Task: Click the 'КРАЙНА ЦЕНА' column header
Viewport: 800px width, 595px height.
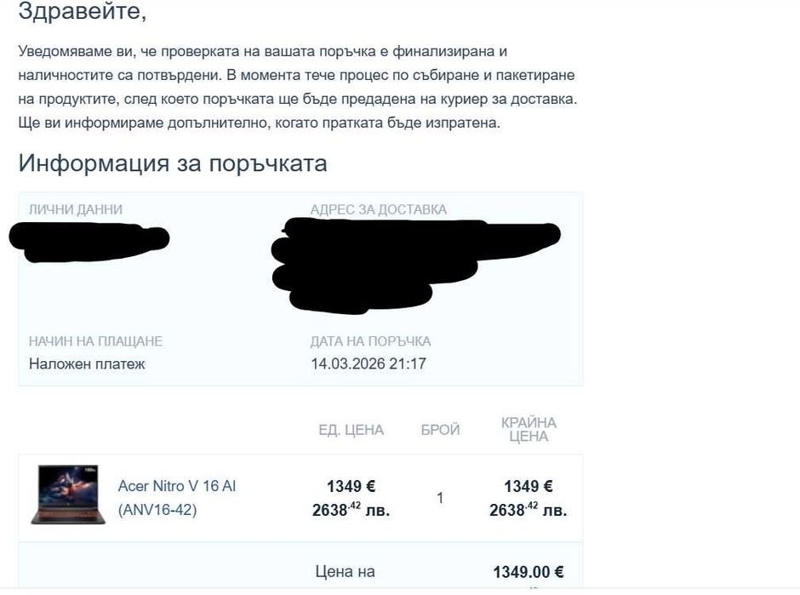Action: point(529,430)
